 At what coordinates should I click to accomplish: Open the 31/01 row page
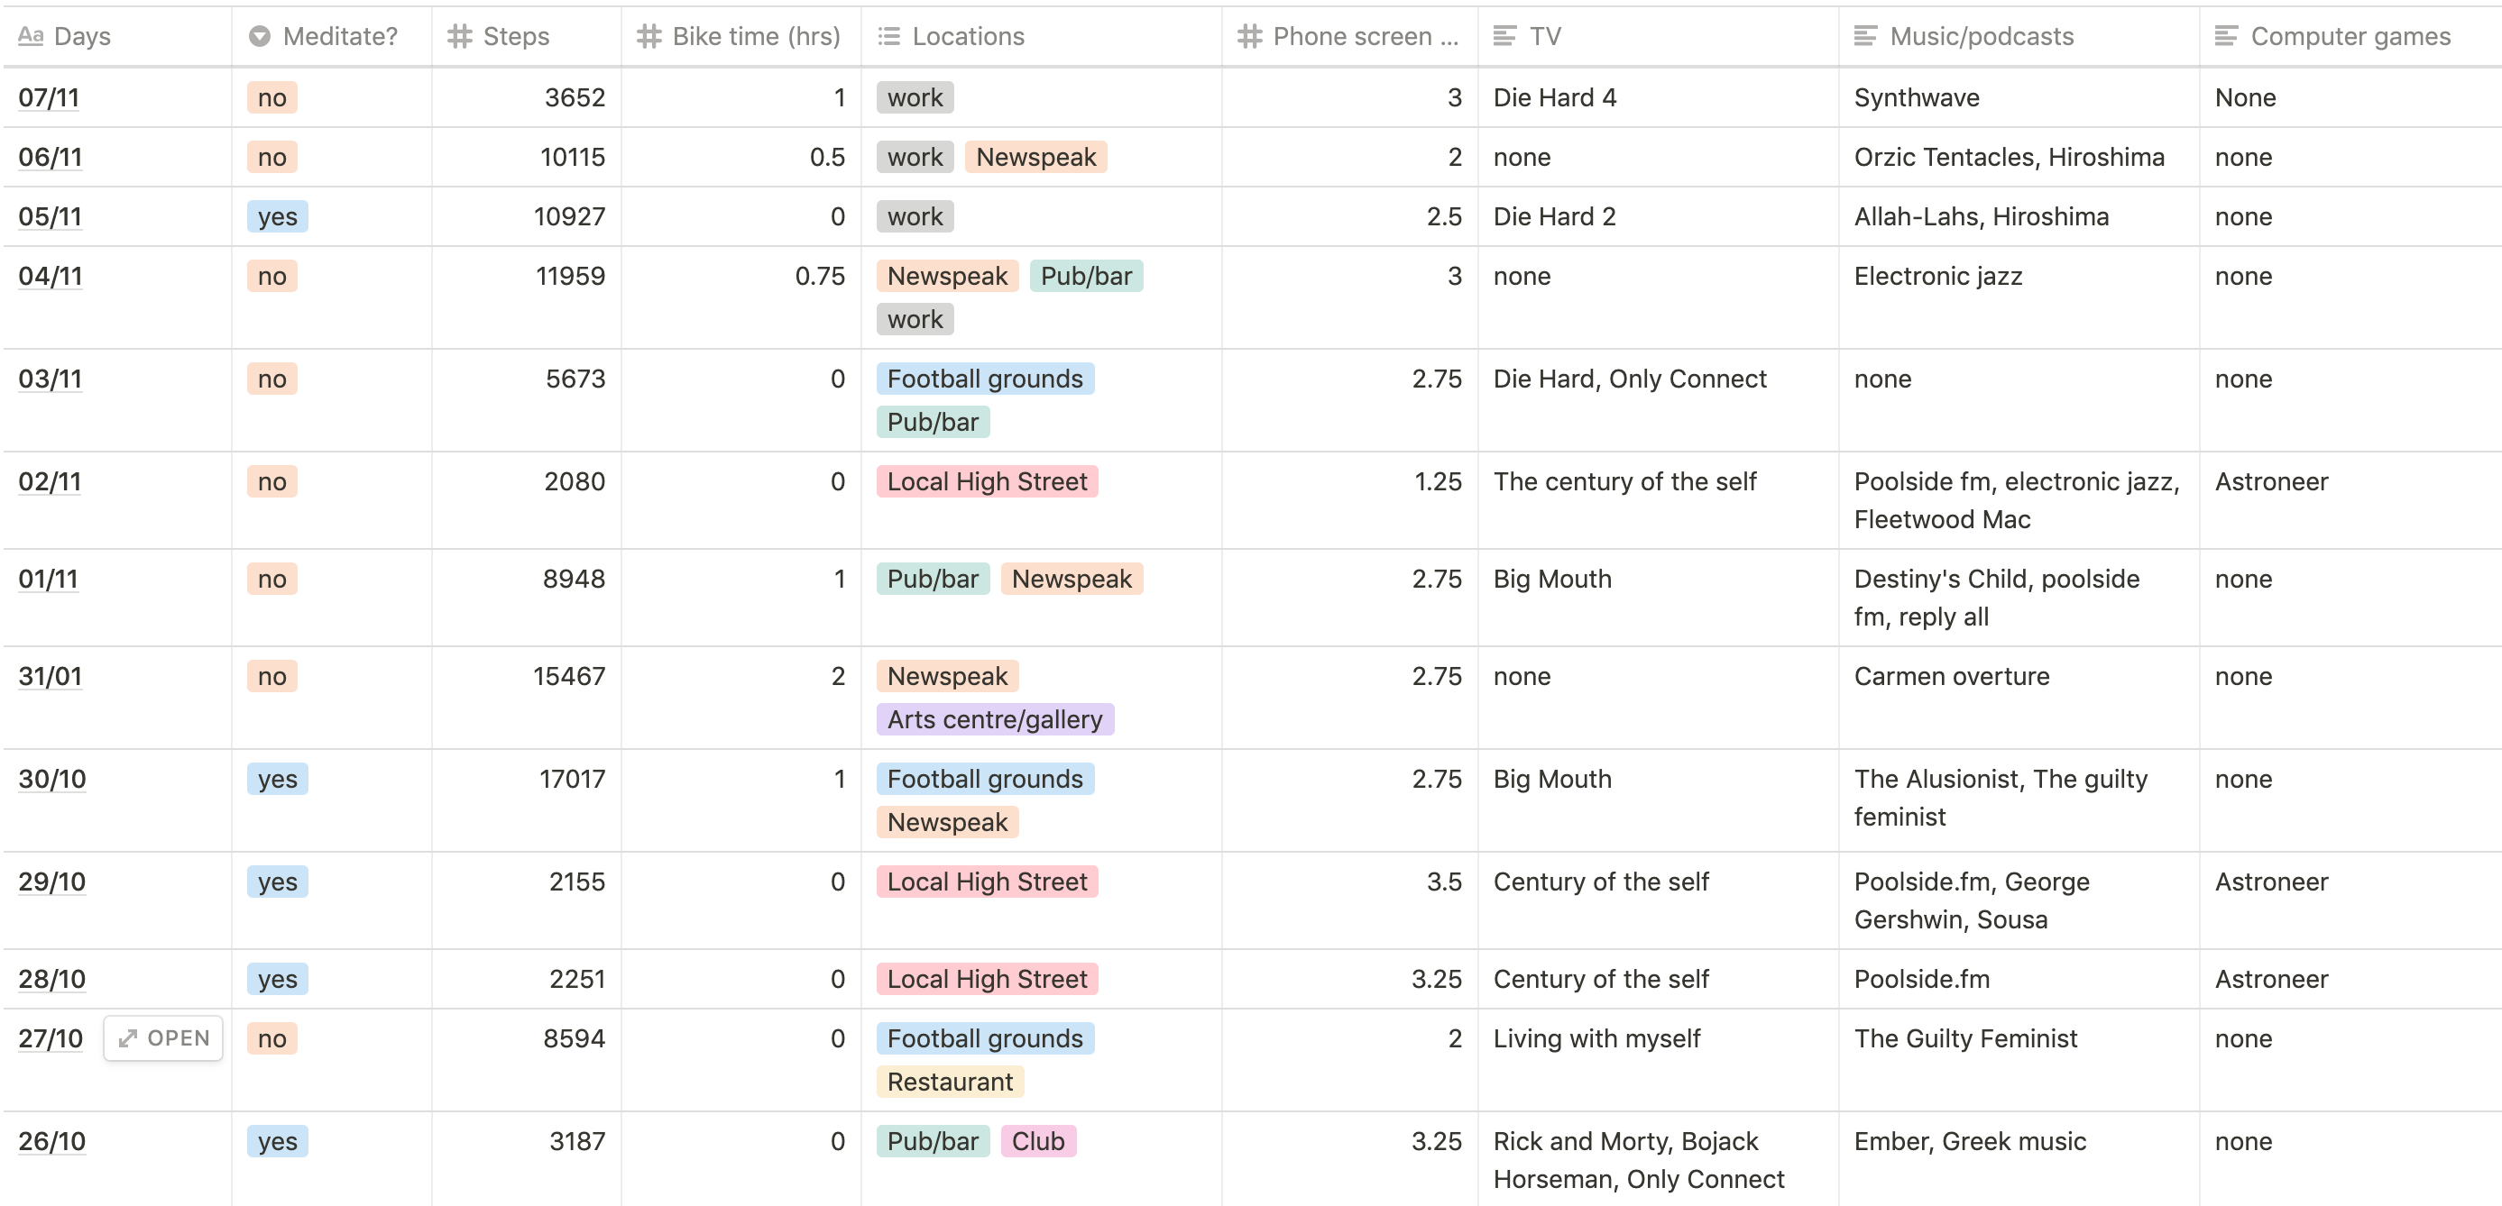point(51,677)
